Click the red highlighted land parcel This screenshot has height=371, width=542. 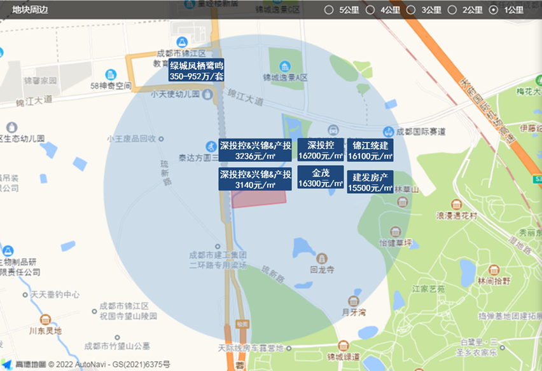tap(258, 199)
